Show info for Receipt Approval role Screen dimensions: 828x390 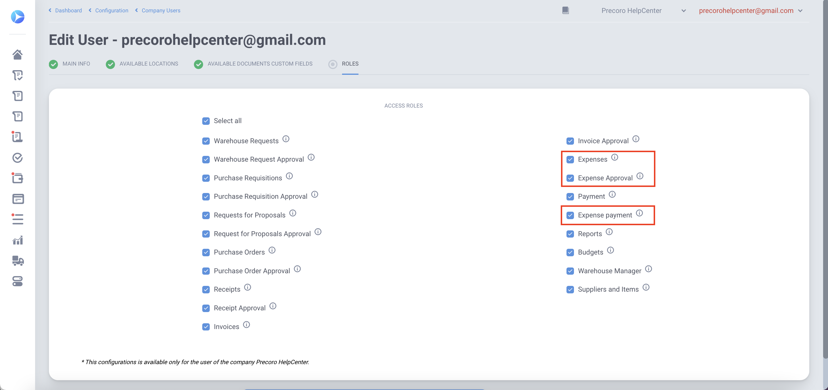[273, 306]
